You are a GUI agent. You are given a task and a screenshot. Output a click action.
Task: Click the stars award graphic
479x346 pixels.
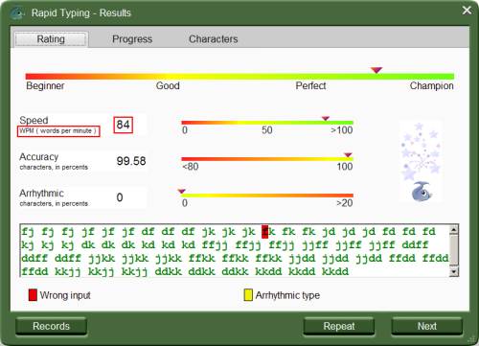[x=421, y=151]
